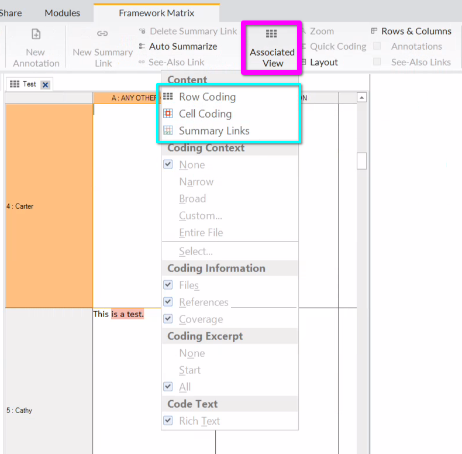Viewport: 462px width, 454px height.
Task: Open the Share ribbon tab
Action: [x=11, y=13]
